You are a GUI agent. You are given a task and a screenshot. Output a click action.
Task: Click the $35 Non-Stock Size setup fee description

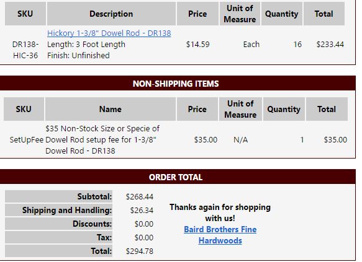point(102,140)
